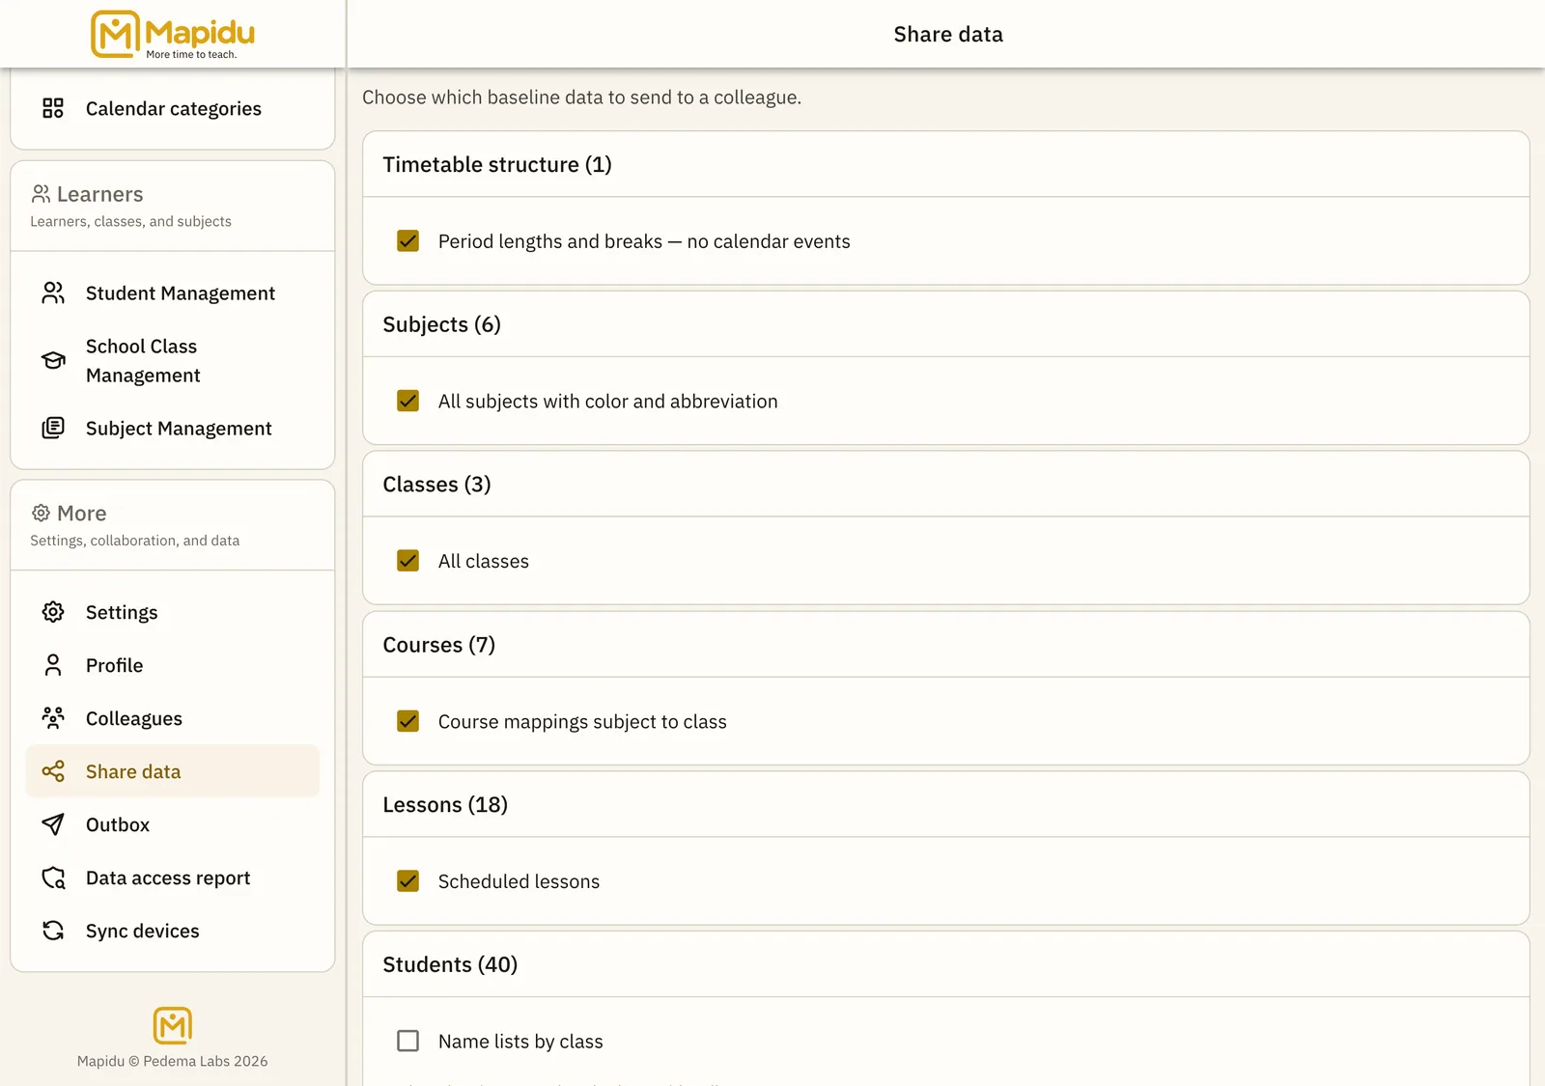
Task: Click the Sync devices refresh icon
Action: click(53, 931)
